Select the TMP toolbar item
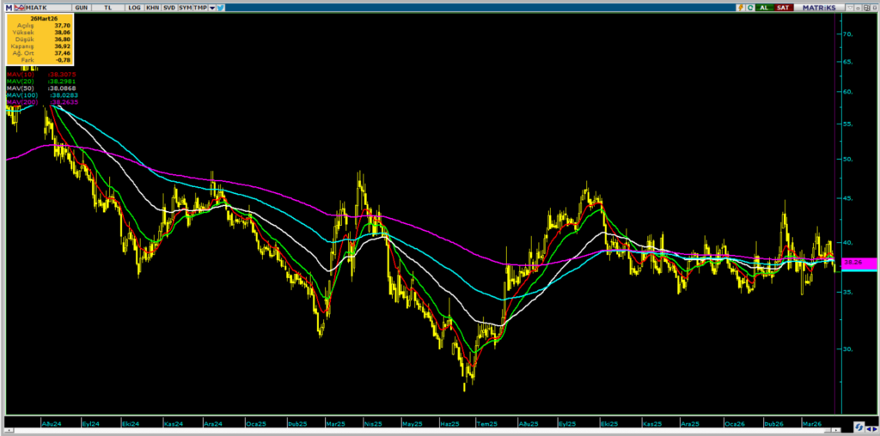 (200, 8)
